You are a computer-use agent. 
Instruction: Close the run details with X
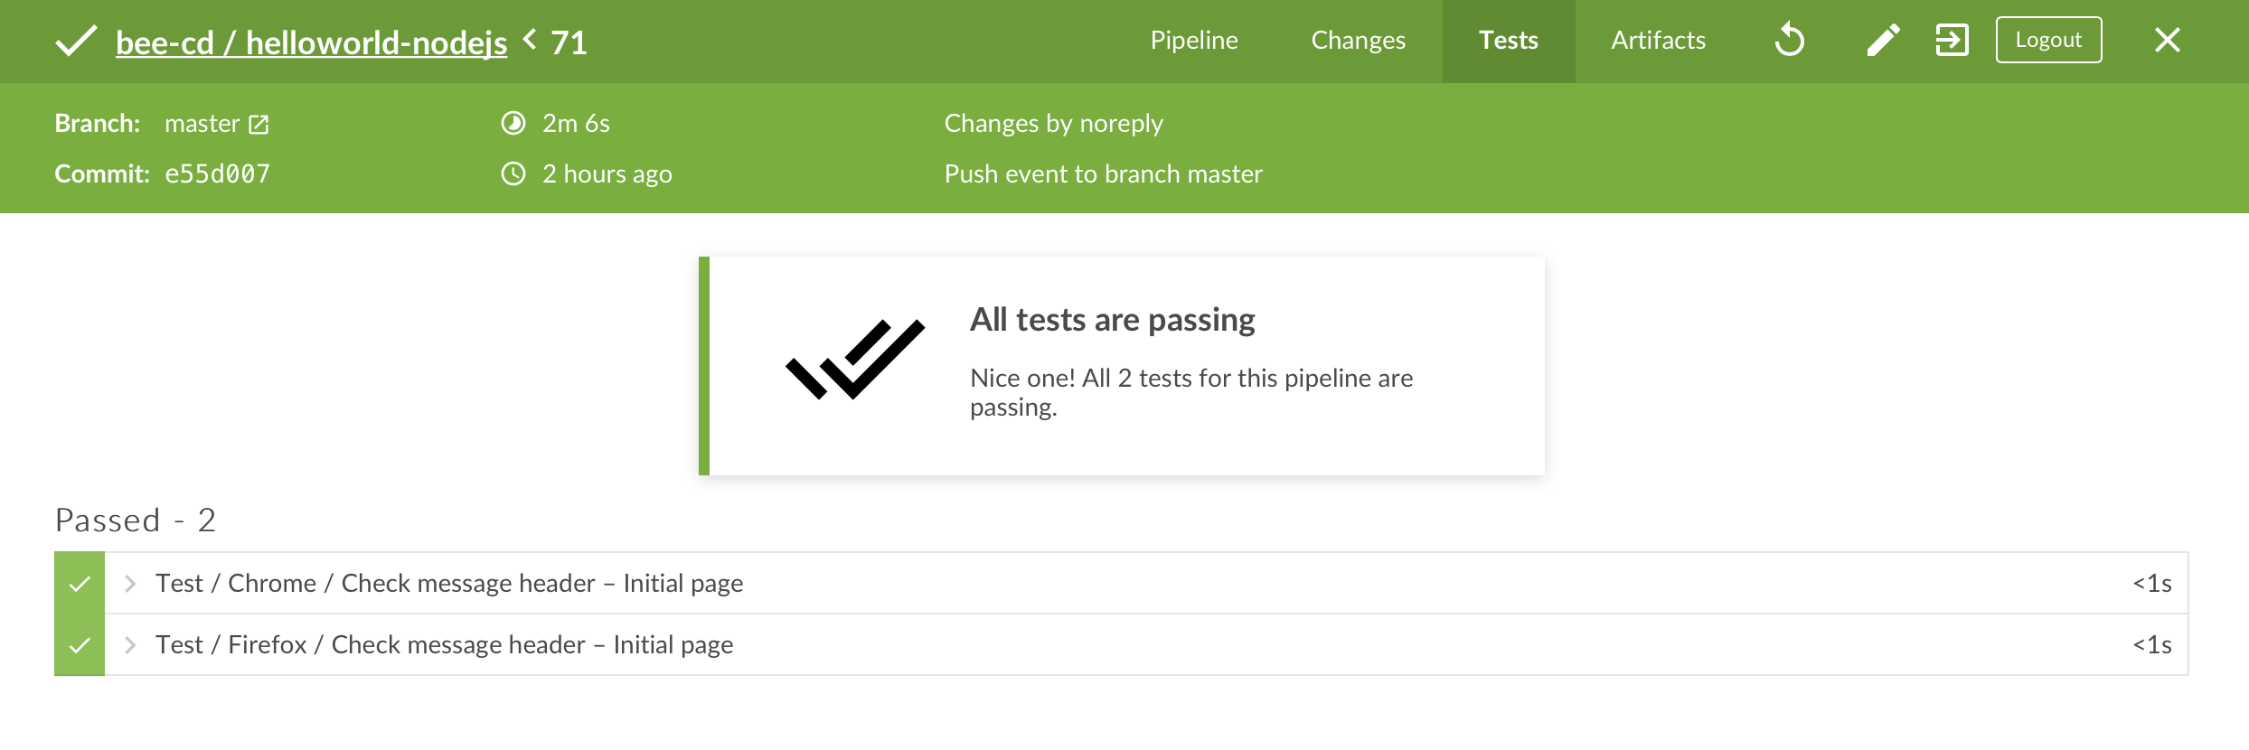(x=2167, y=40)
